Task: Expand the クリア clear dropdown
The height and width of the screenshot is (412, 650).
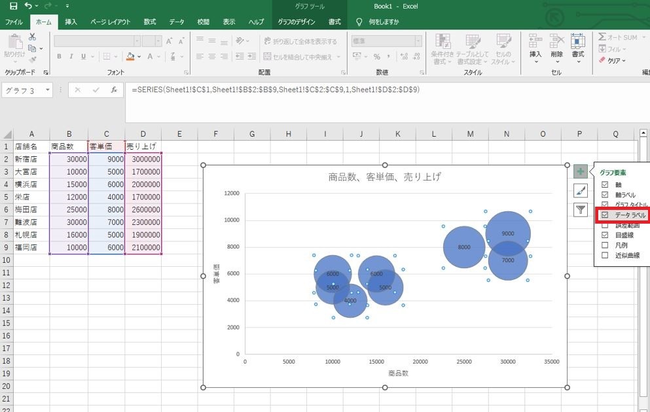Action: point(623,60)
